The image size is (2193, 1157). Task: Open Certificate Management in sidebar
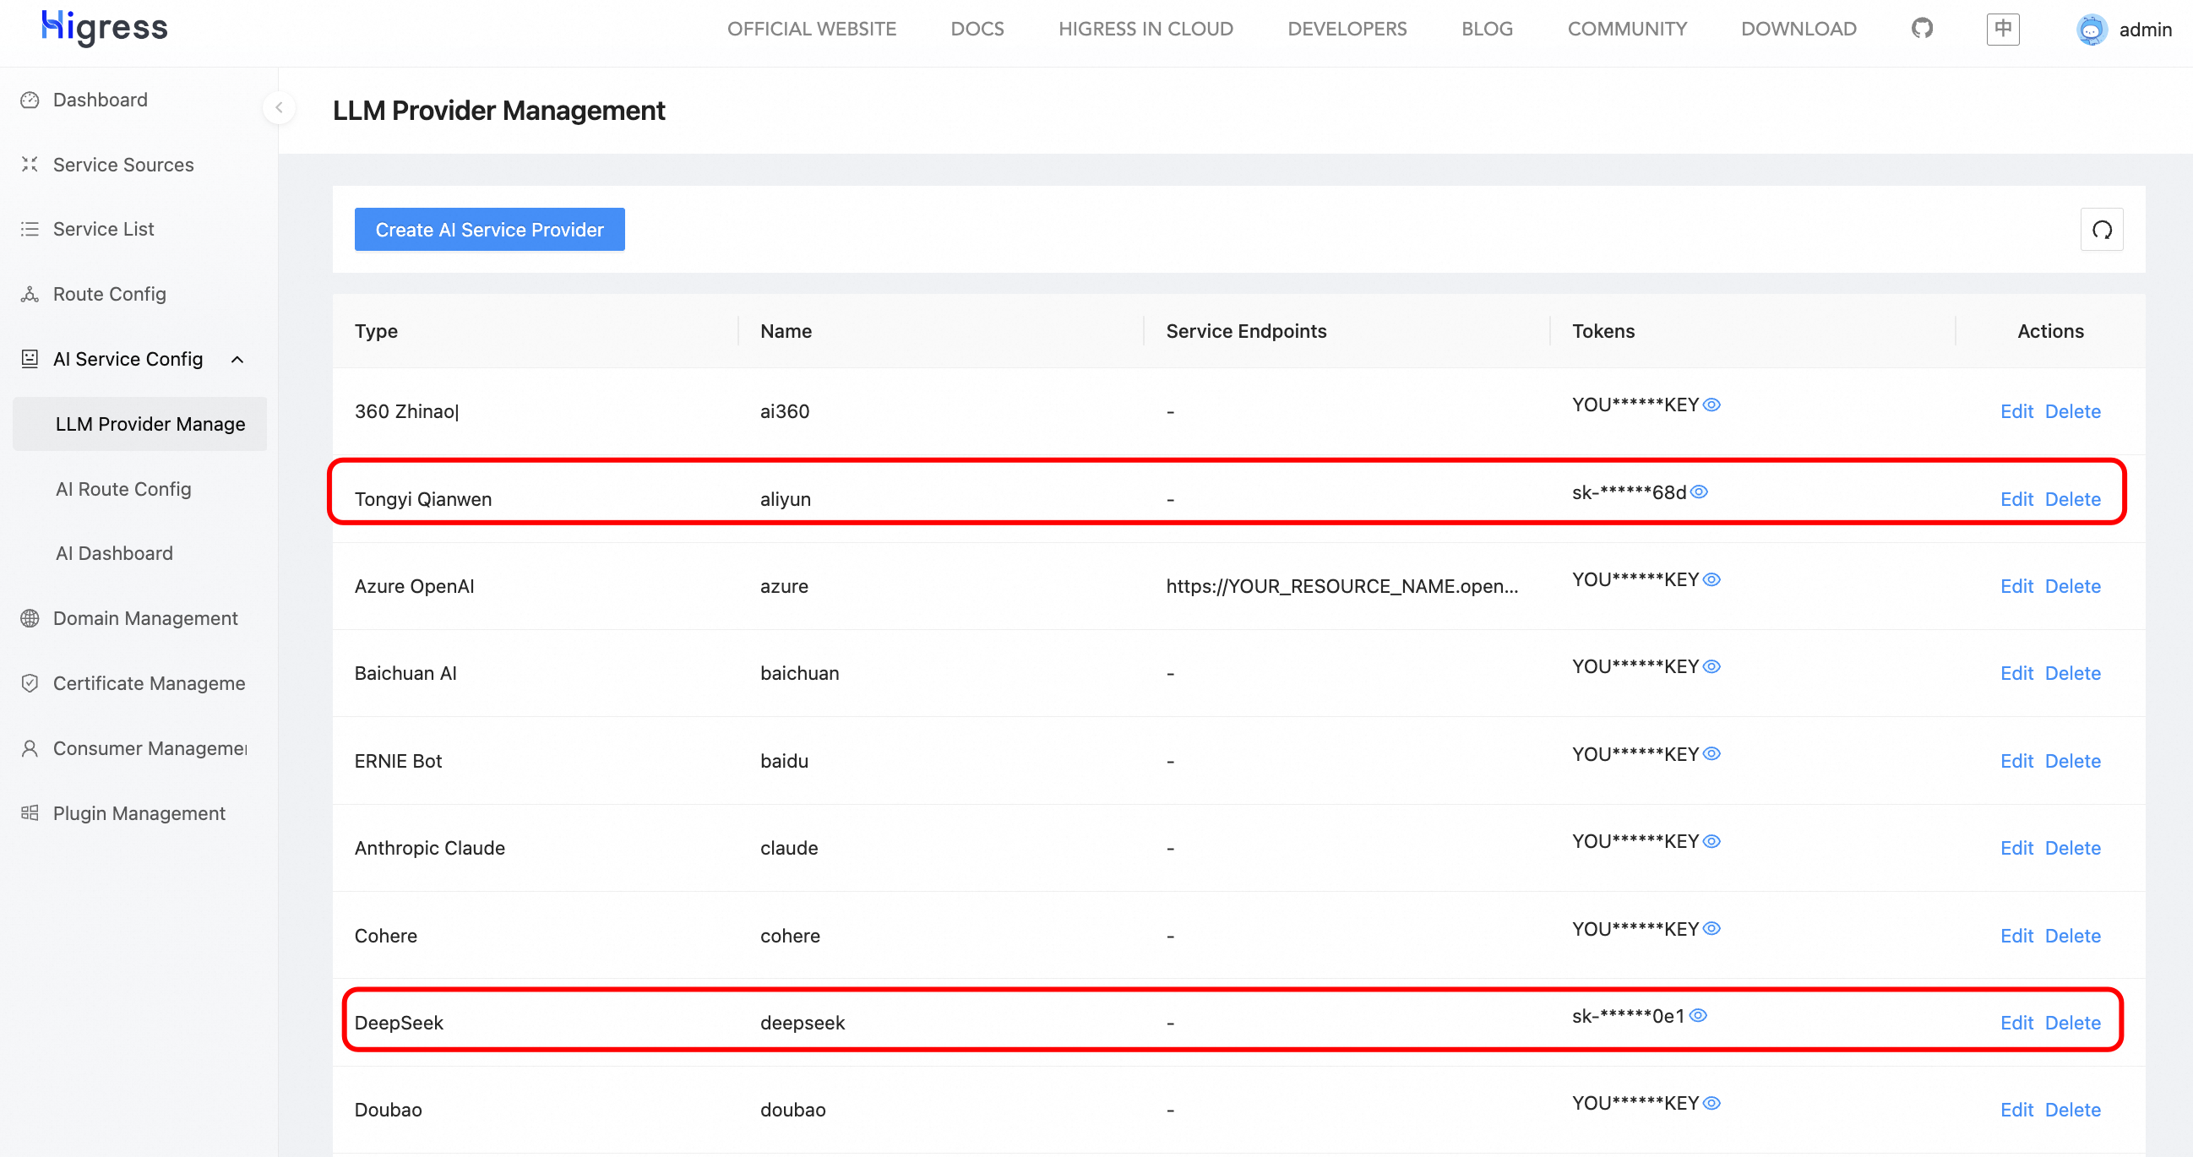click(x=148, y=682)
